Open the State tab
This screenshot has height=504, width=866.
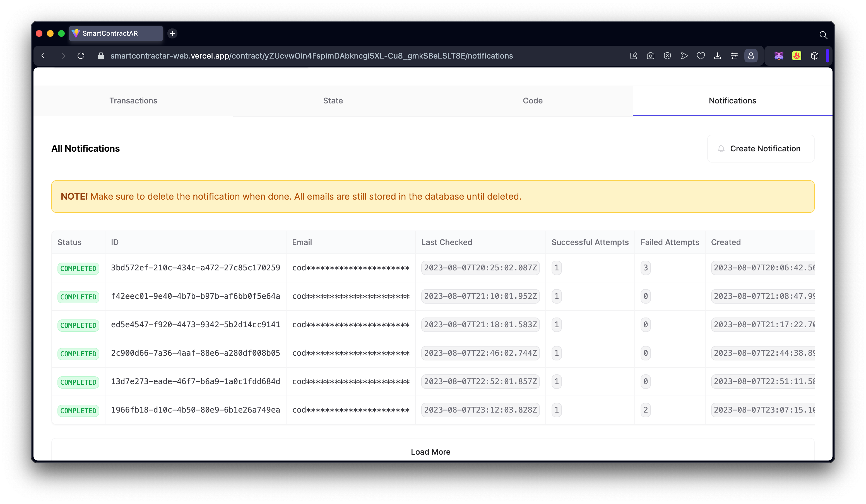pyautogui.click(x=333, y=101)
